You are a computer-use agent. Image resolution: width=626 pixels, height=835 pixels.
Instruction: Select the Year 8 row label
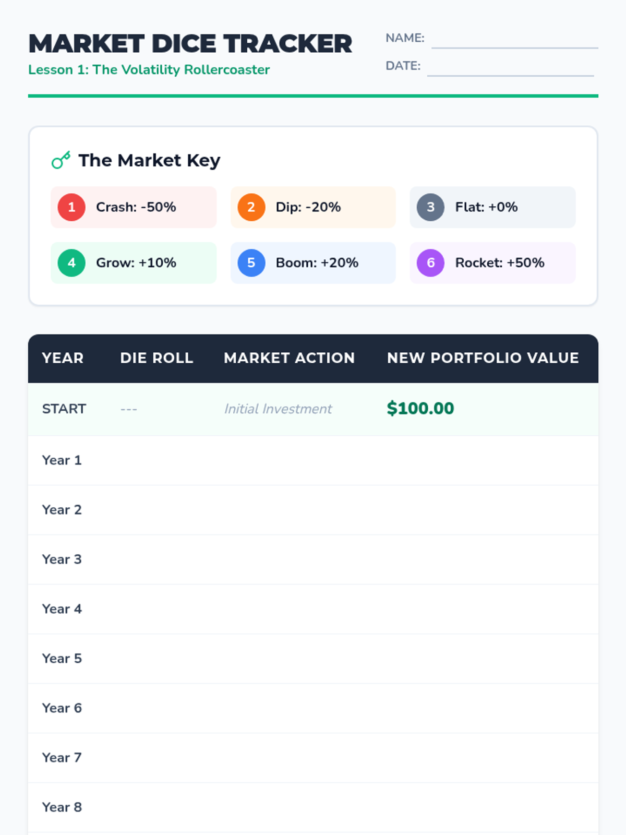[62, 807]
